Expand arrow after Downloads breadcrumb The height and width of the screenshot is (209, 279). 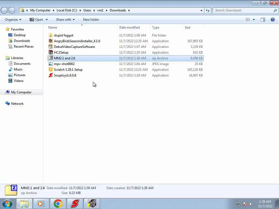tap(129, 10)
